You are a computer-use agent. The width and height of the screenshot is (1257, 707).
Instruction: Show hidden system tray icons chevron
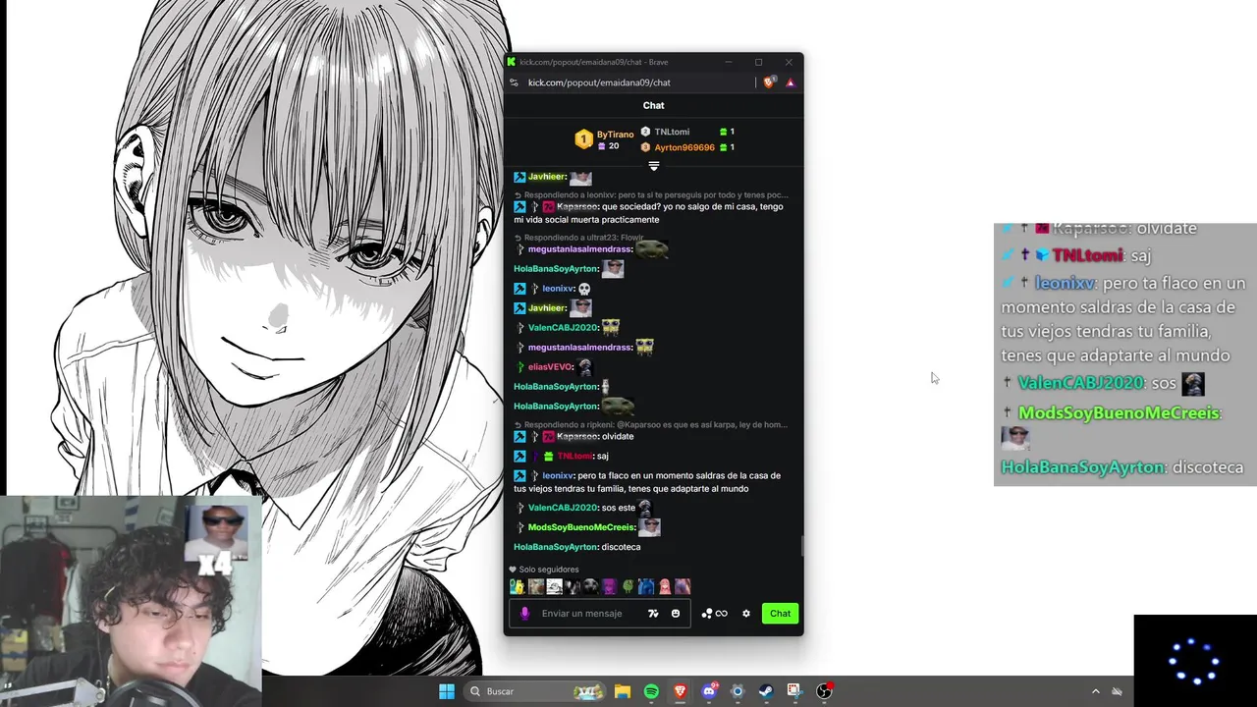(x=1096, y=691)
